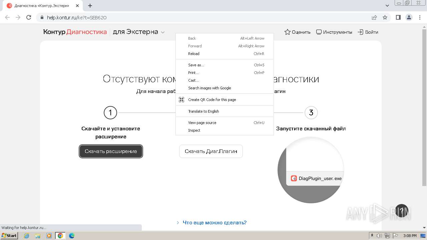Open the Chrome profile avatar

[409, 17]
